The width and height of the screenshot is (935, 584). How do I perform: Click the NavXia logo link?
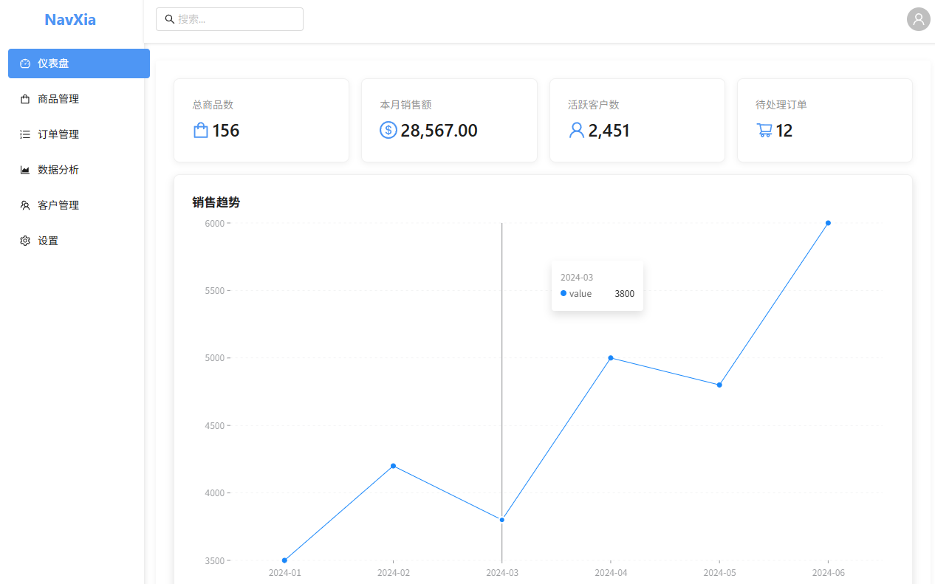[70, 20]
